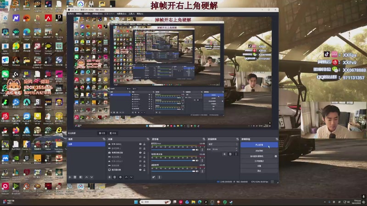Image resolution: width=367 pixels, height=206 pixels.
Task: Click the 开始录制 start recording button
Action: coord(259,151)
